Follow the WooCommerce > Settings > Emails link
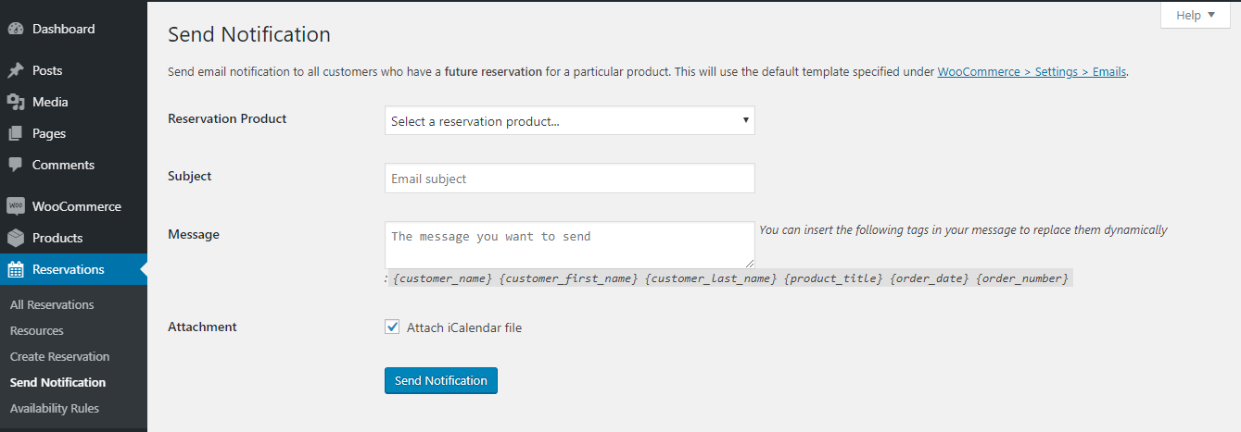The image size is (1241, 432). coord(1032,71)
